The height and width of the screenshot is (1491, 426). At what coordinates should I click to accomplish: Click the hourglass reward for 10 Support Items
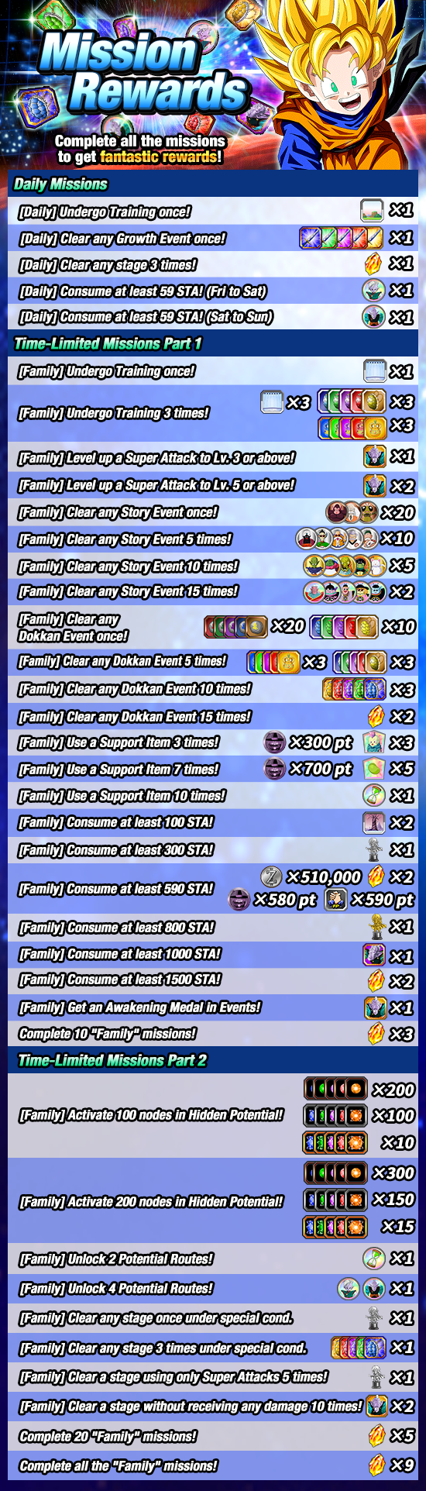(x=374, y=795)
